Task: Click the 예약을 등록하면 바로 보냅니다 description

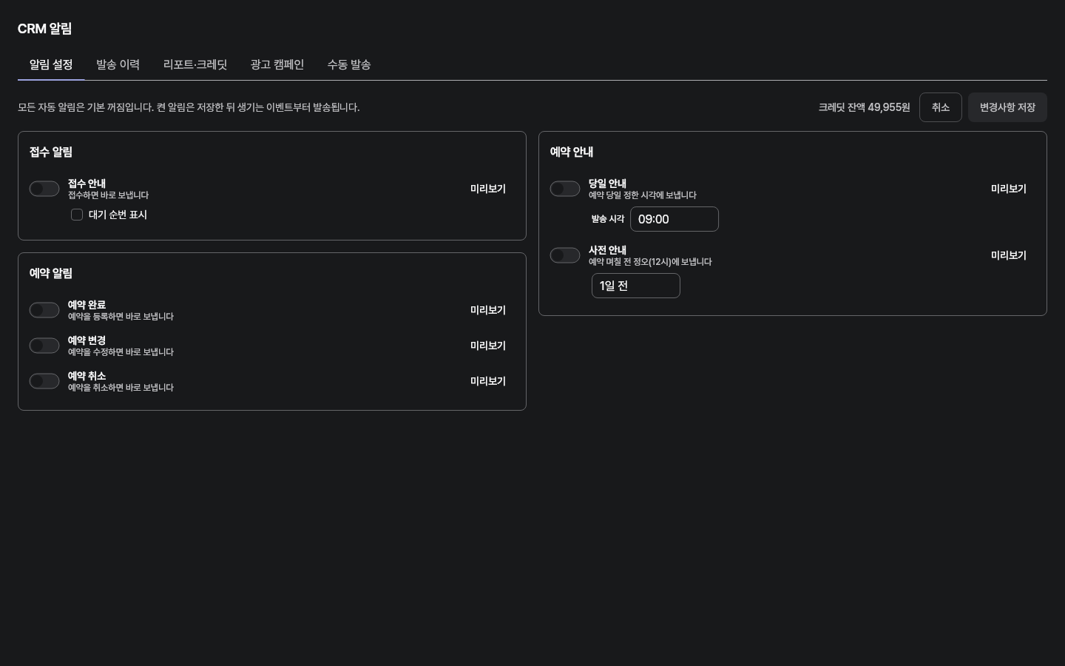Action: pyautogui.click(x=121, y=317)
